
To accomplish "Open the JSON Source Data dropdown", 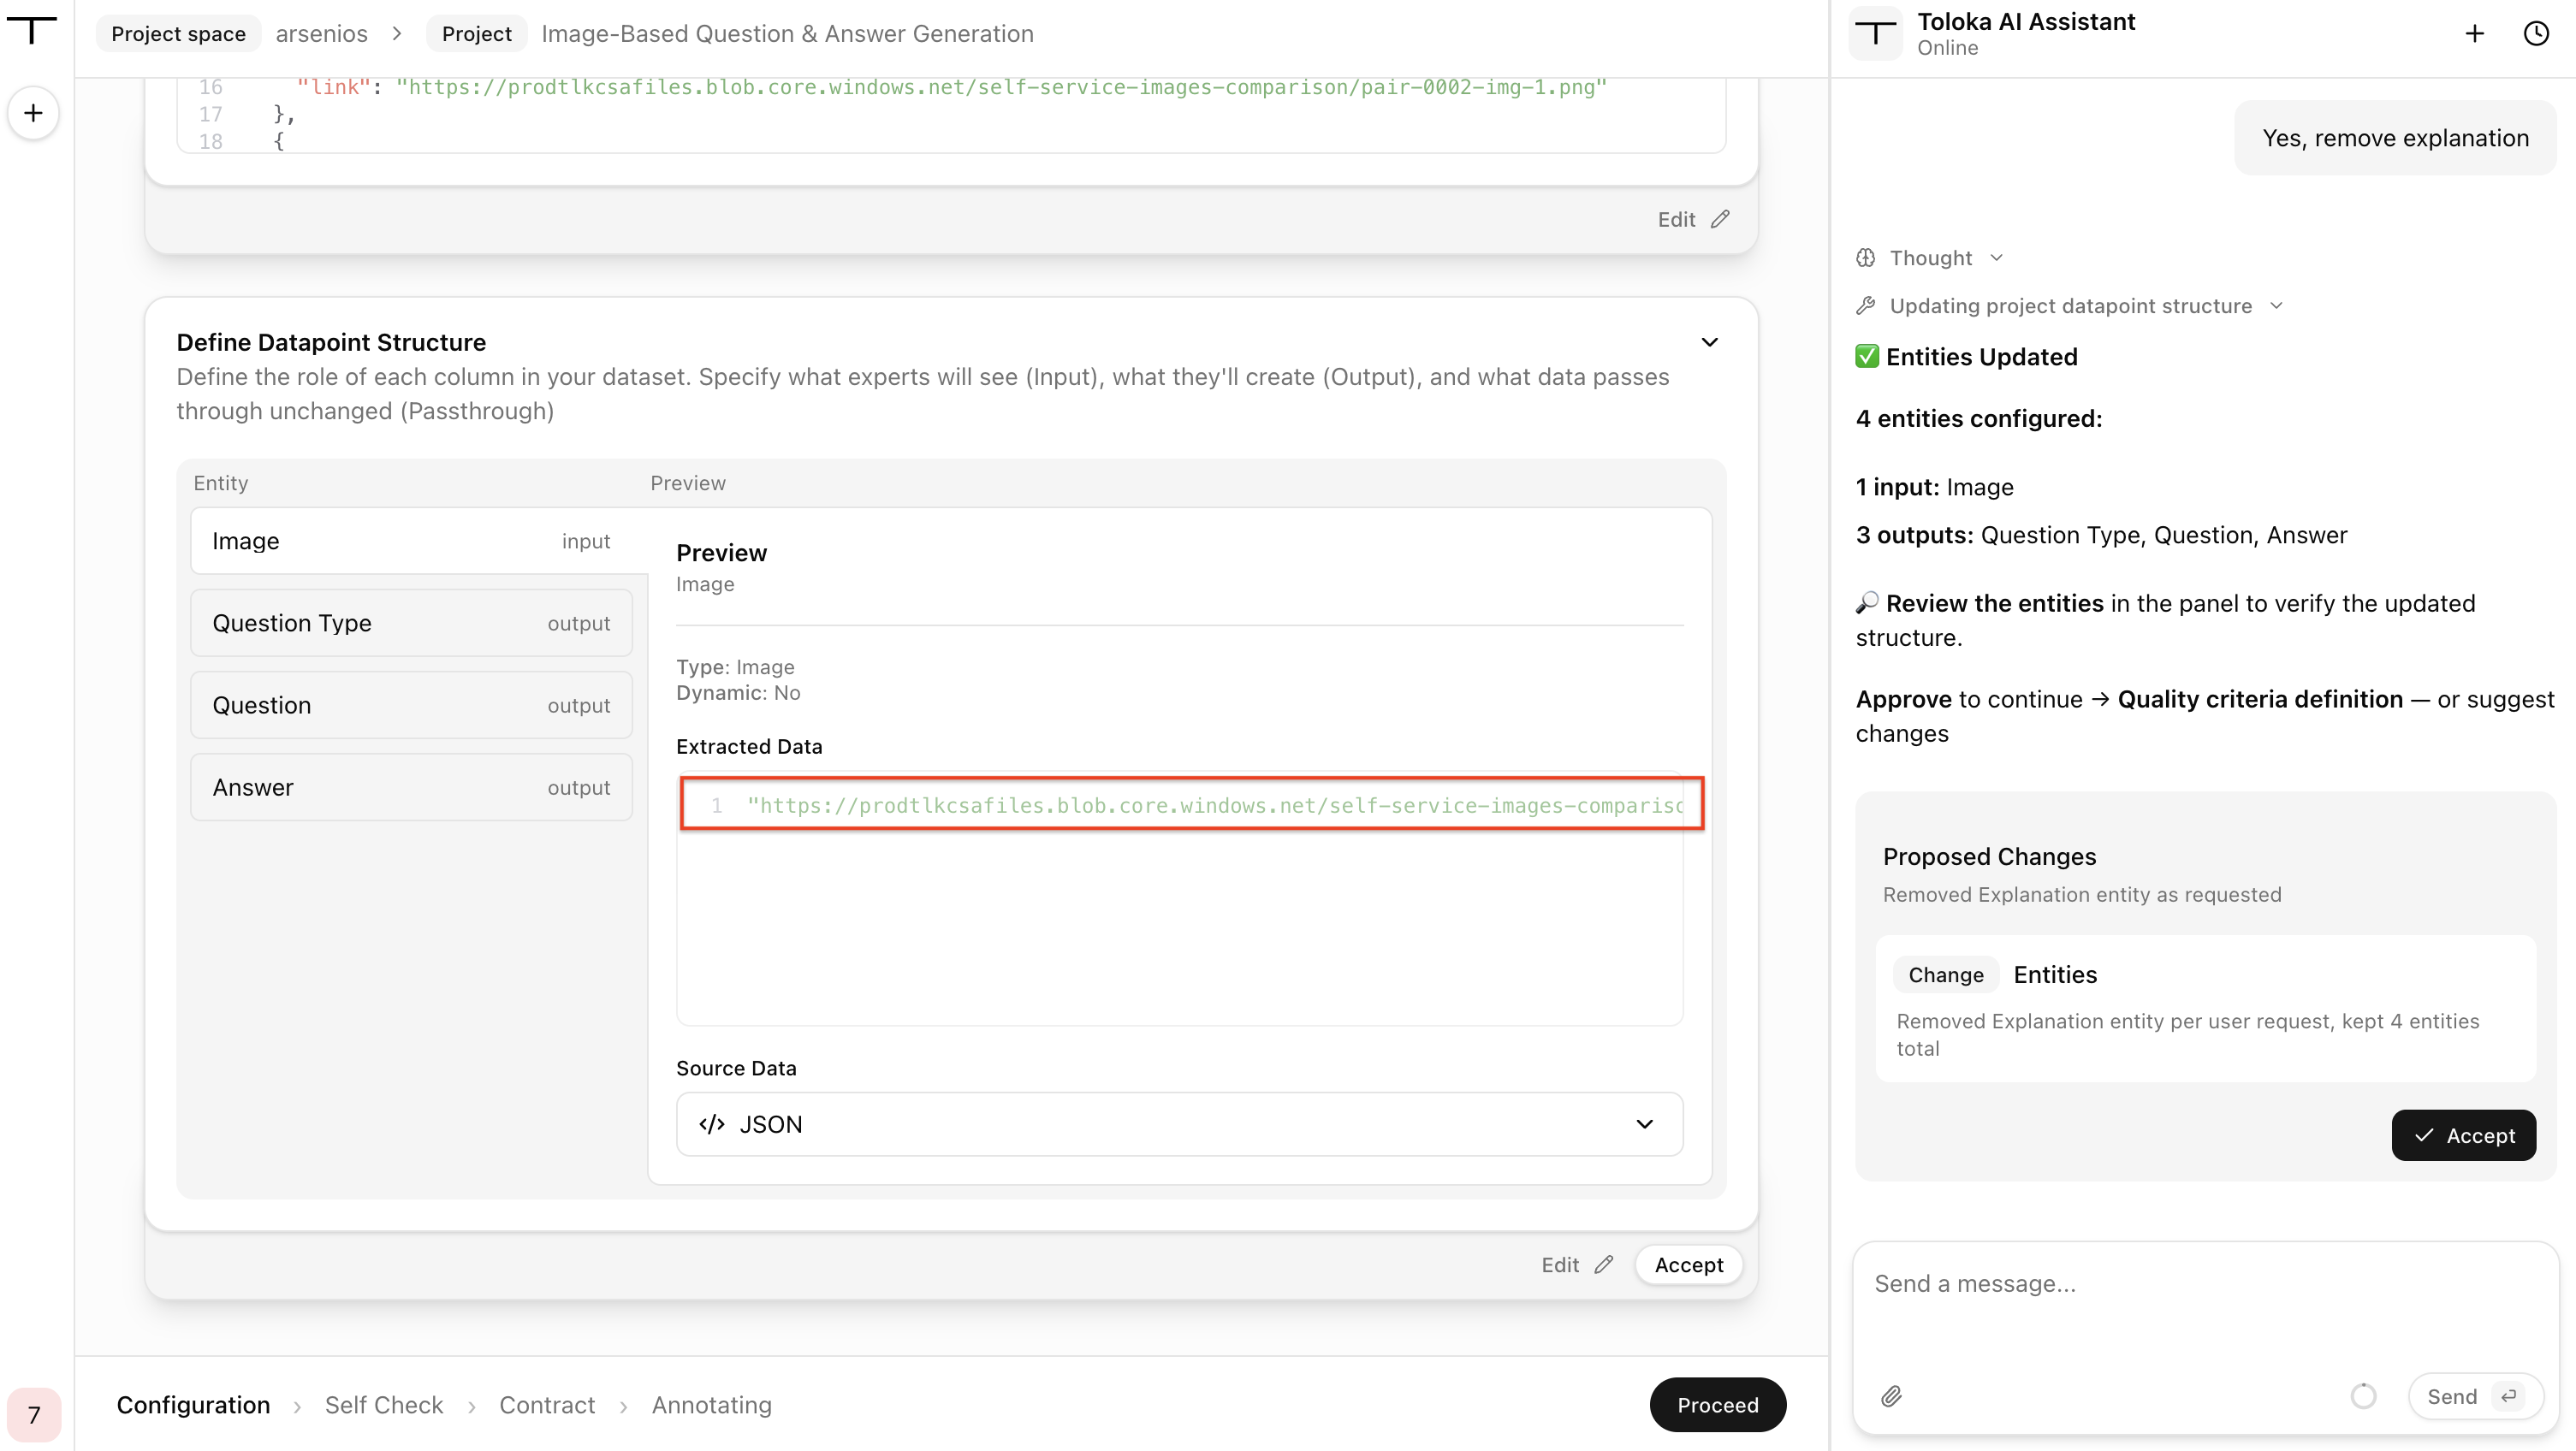I will (1179, 1124).
